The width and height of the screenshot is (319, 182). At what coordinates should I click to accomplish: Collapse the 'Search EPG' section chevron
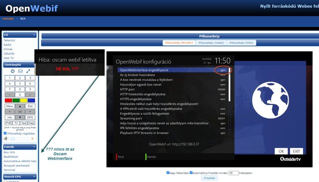pos(34,177)
